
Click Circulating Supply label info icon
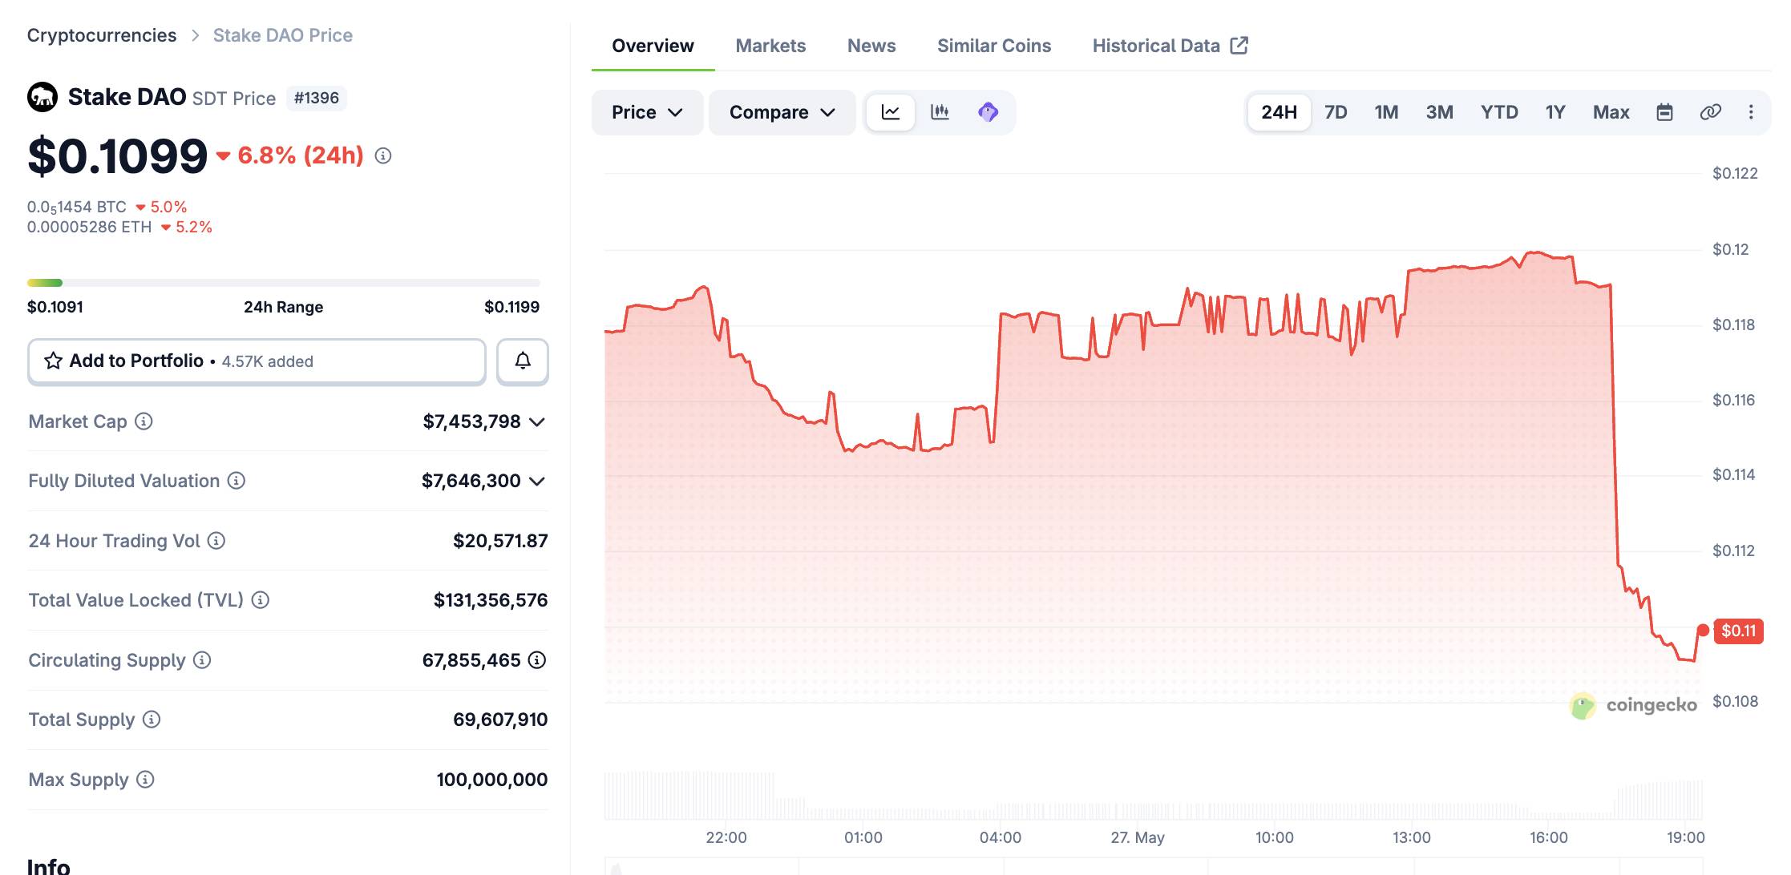[x=202, y=660]
